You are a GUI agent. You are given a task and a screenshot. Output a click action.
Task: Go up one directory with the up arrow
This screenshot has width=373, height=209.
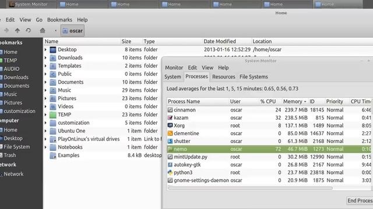(x=17, y=31)
